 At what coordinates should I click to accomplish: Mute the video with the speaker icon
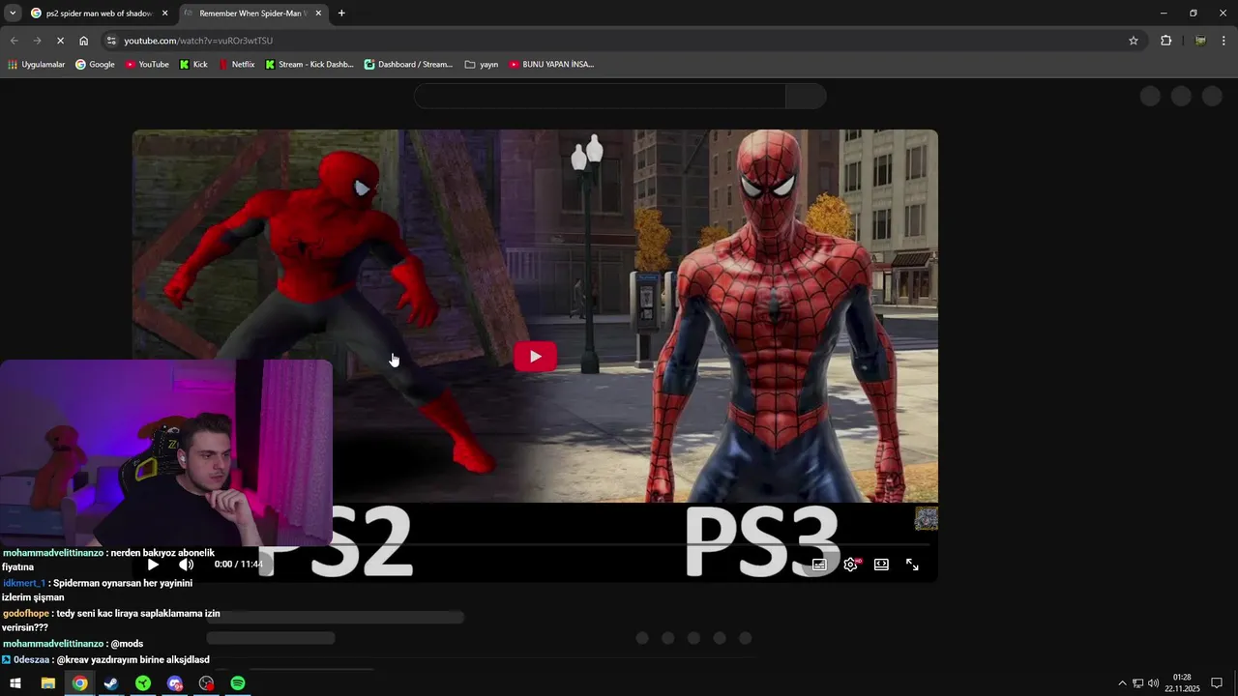pos(187,565)
